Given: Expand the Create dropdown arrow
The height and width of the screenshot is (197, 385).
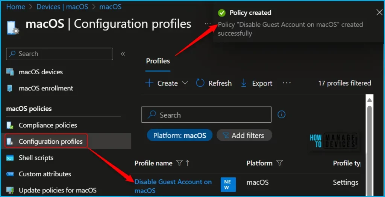Looking at the screenshot, I should point(185,83).
